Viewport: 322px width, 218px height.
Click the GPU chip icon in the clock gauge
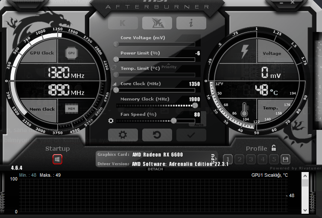(71, 53)
